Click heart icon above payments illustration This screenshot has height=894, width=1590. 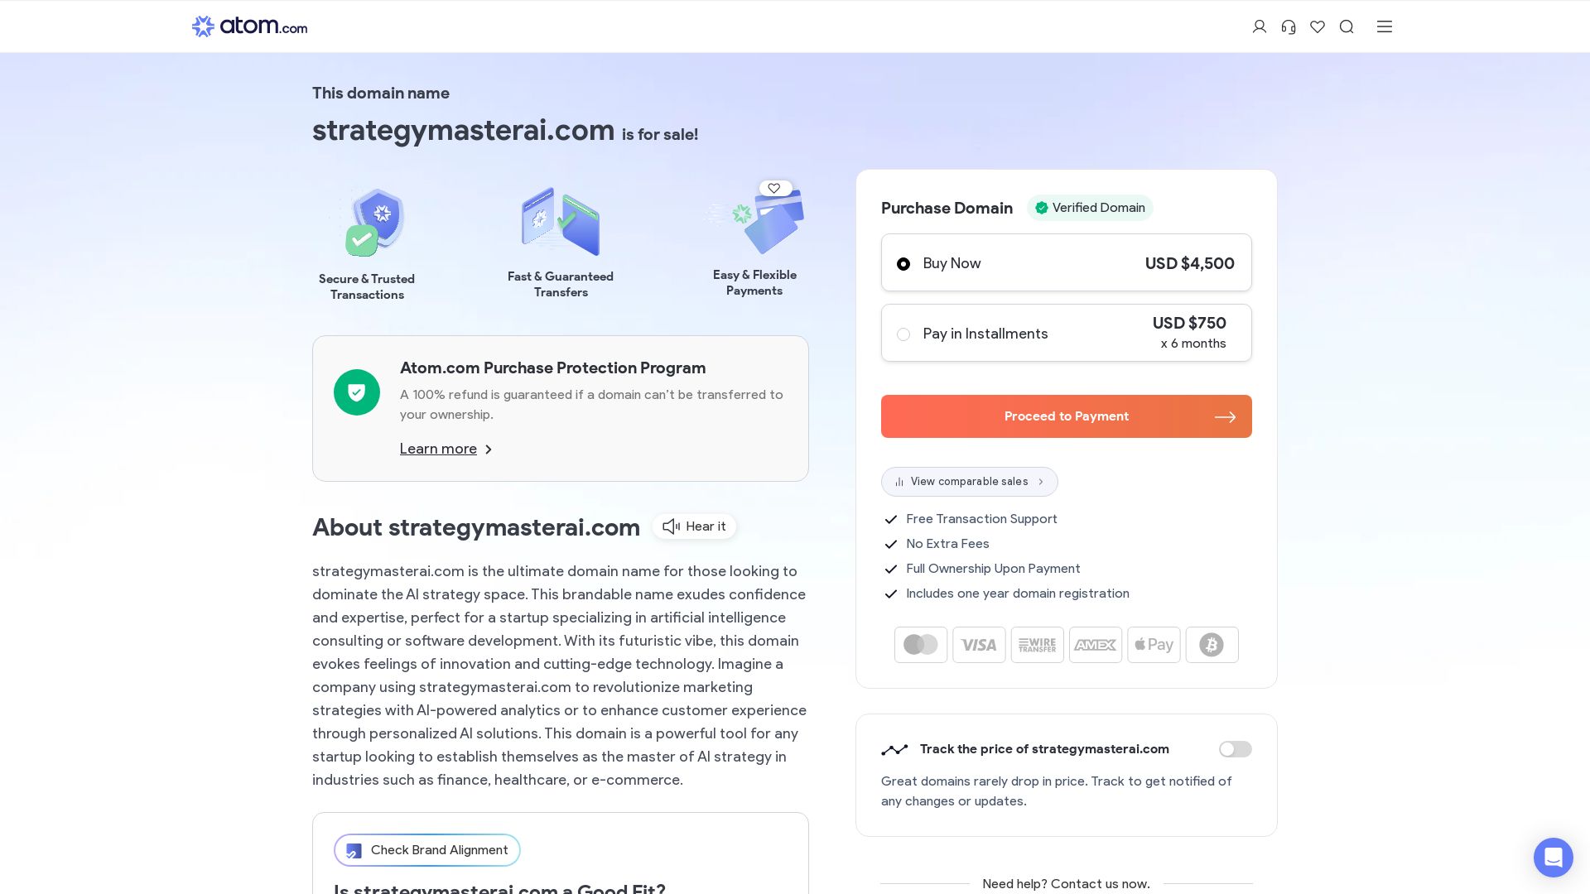pyautogui.click(x=774, y=188)
